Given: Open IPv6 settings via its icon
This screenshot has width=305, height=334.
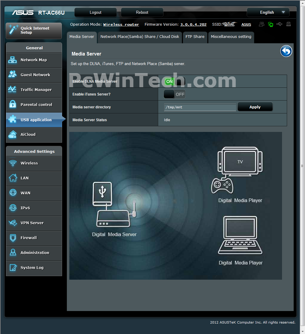Looking at the screenshot, I should [x=13, y=207].
